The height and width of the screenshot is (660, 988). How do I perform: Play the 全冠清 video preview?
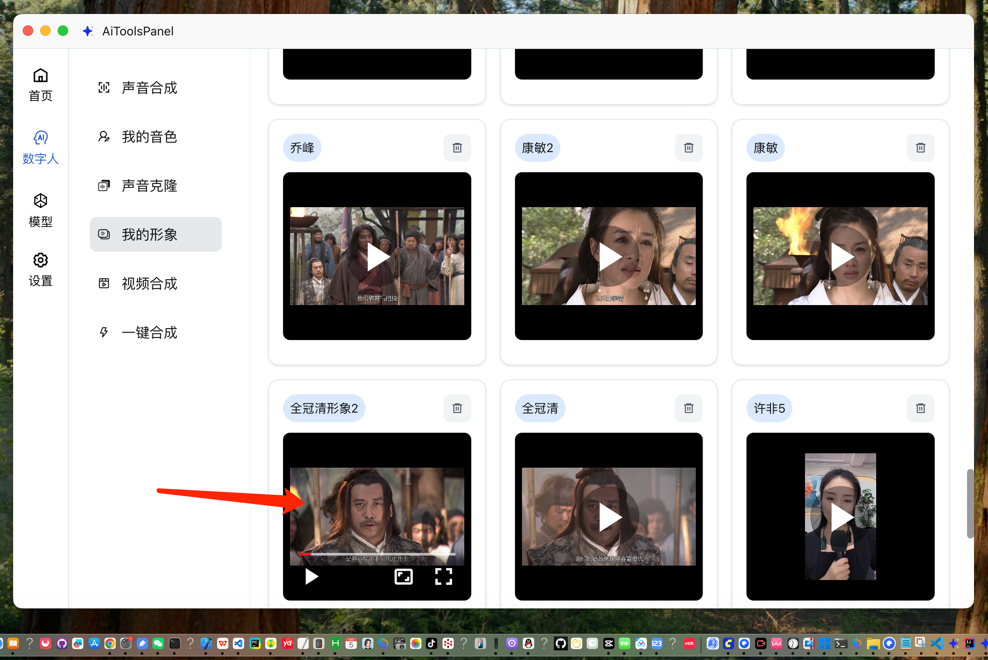point(609,517)
